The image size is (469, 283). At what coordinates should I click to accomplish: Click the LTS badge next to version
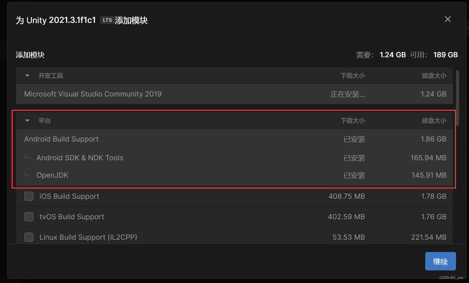point(107,20)
